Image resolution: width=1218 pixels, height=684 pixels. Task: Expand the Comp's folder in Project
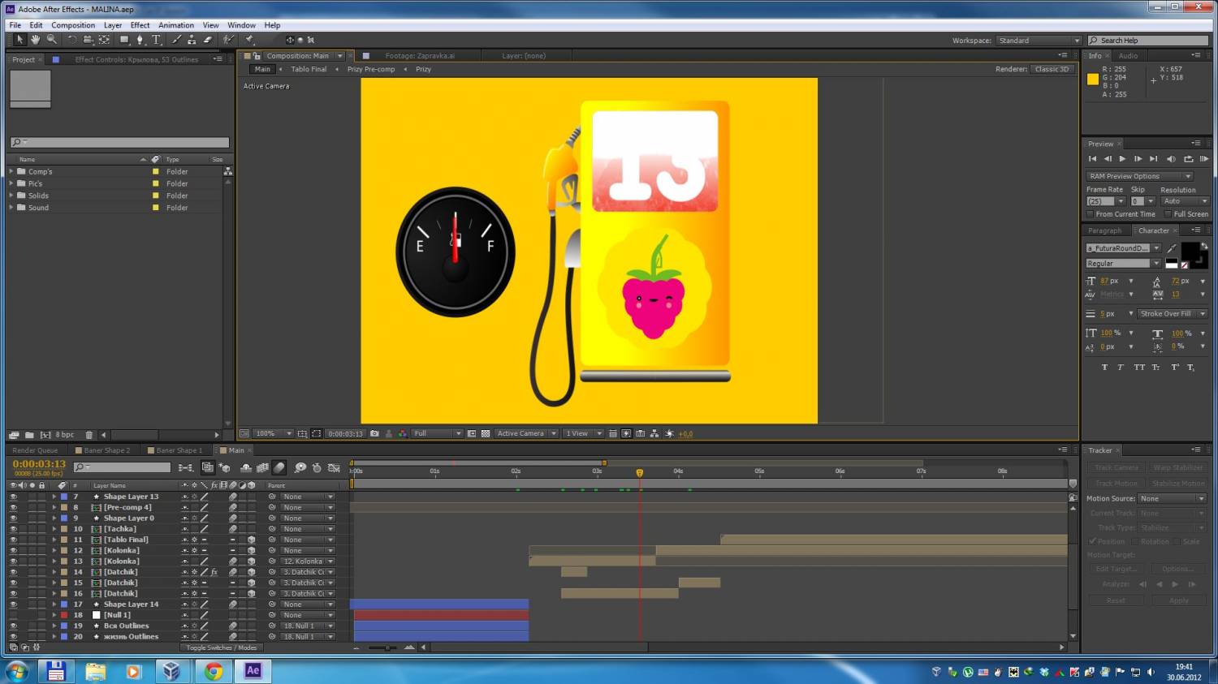11,172
